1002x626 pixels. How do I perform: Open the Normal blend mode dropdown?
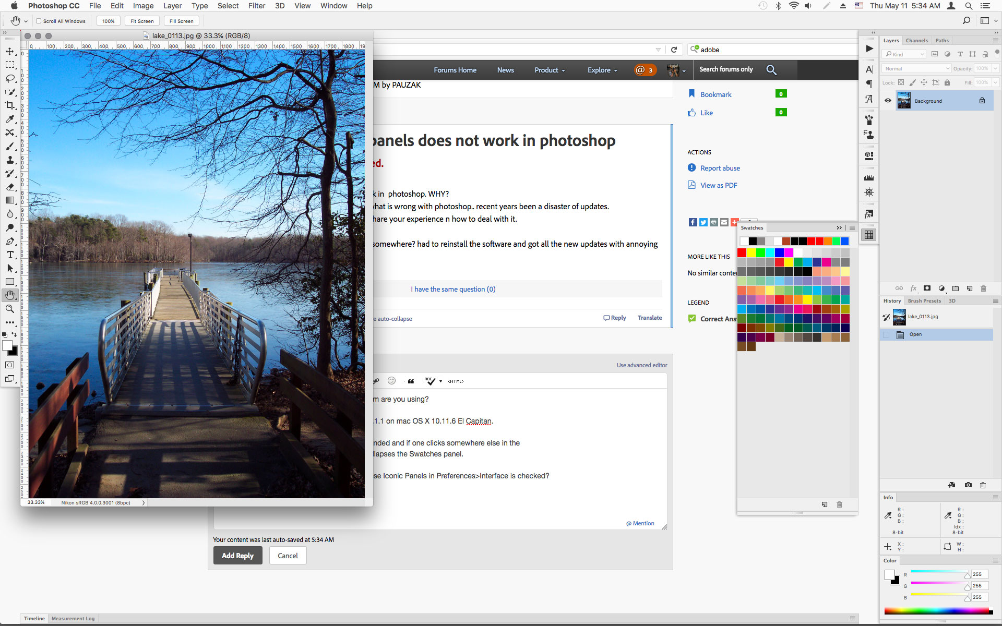(x=916, y=68)
